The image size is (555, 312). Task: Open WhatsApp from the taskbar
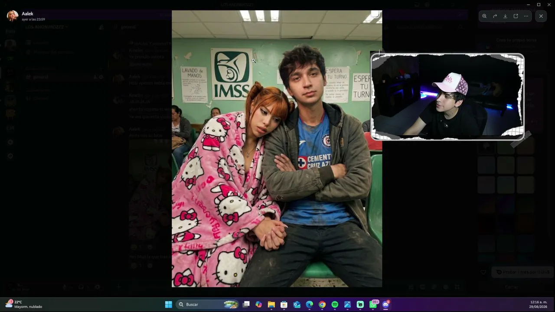[373, 304]
